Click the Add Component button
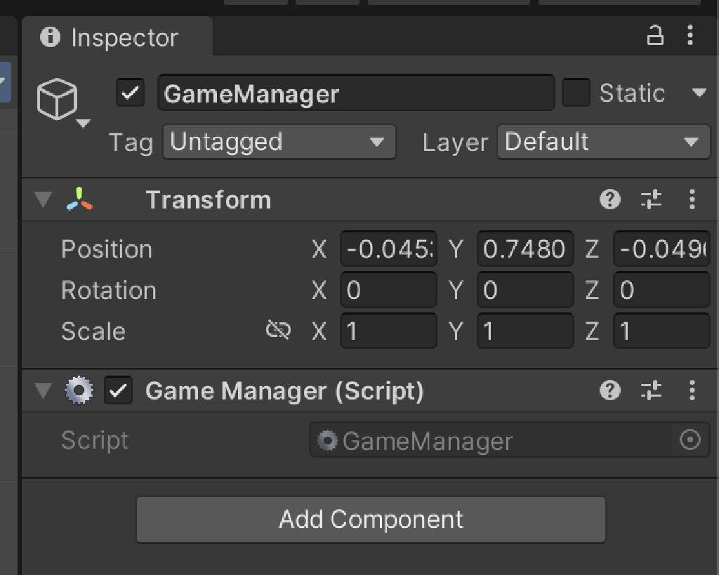Viewport: 719px width, 575px height. [x=370, y=520]
